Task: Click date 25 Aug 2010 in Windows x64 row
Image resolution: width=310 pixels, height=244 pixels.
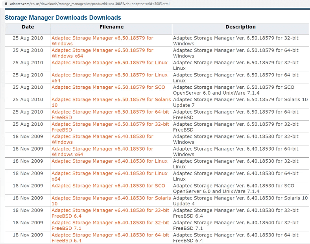Action: (28, 50)
